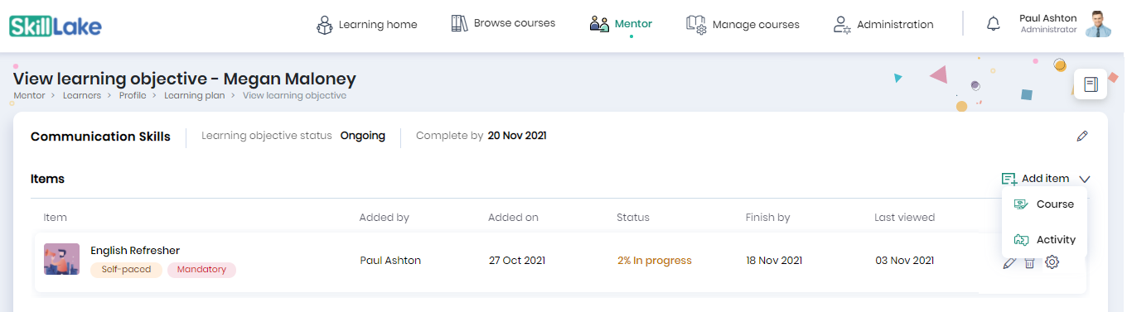Screen dimensions: 1132x312
Task: Collapse the Add item dropdown chevron
Action: [1086, 179]
